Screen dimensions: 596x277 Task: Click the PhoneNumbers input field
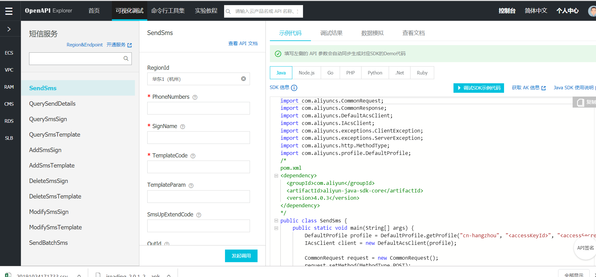pos(198,108)
